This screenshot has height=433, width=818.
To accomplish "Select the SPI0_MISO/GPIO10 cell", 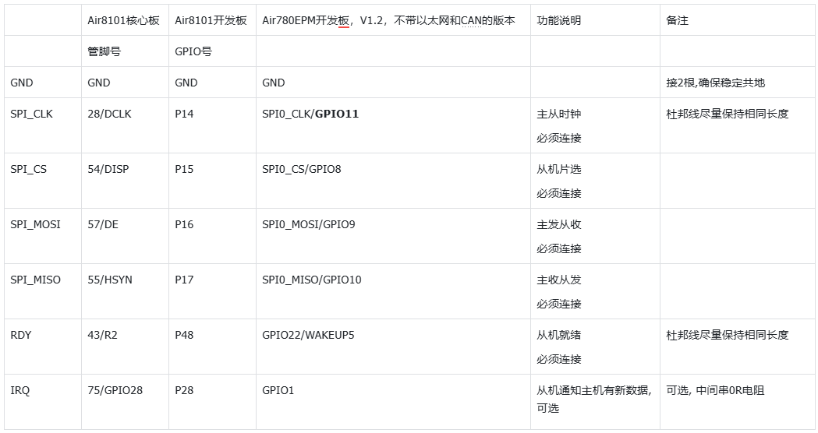I will (393, 290).
